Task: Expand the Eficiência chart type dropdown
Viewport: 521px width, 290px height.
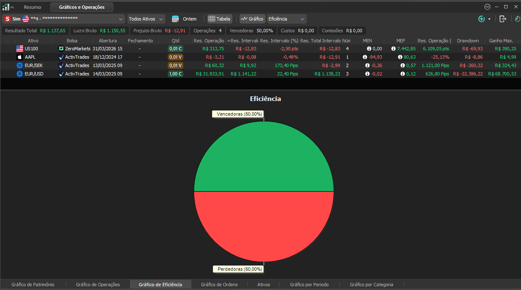Action: [x=287, y=19]
